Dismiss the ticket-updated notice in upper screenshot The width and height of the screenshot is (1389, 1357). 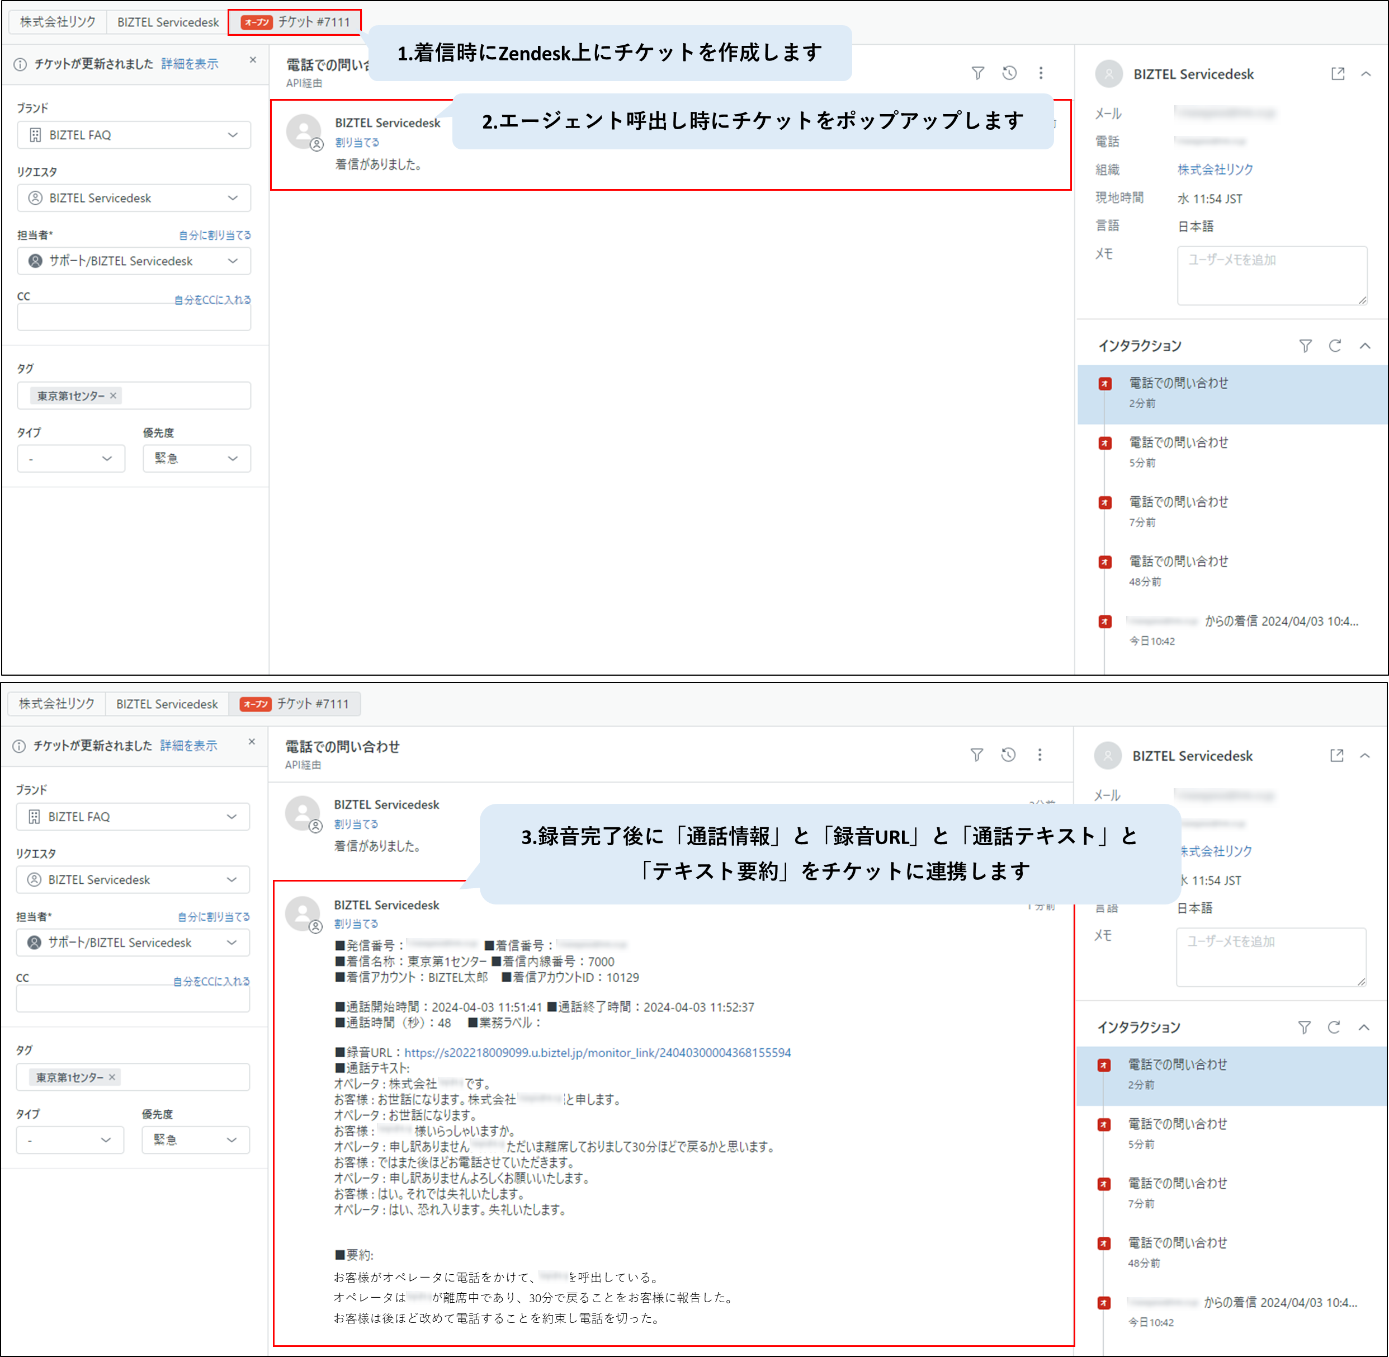[x=253, y=60]
